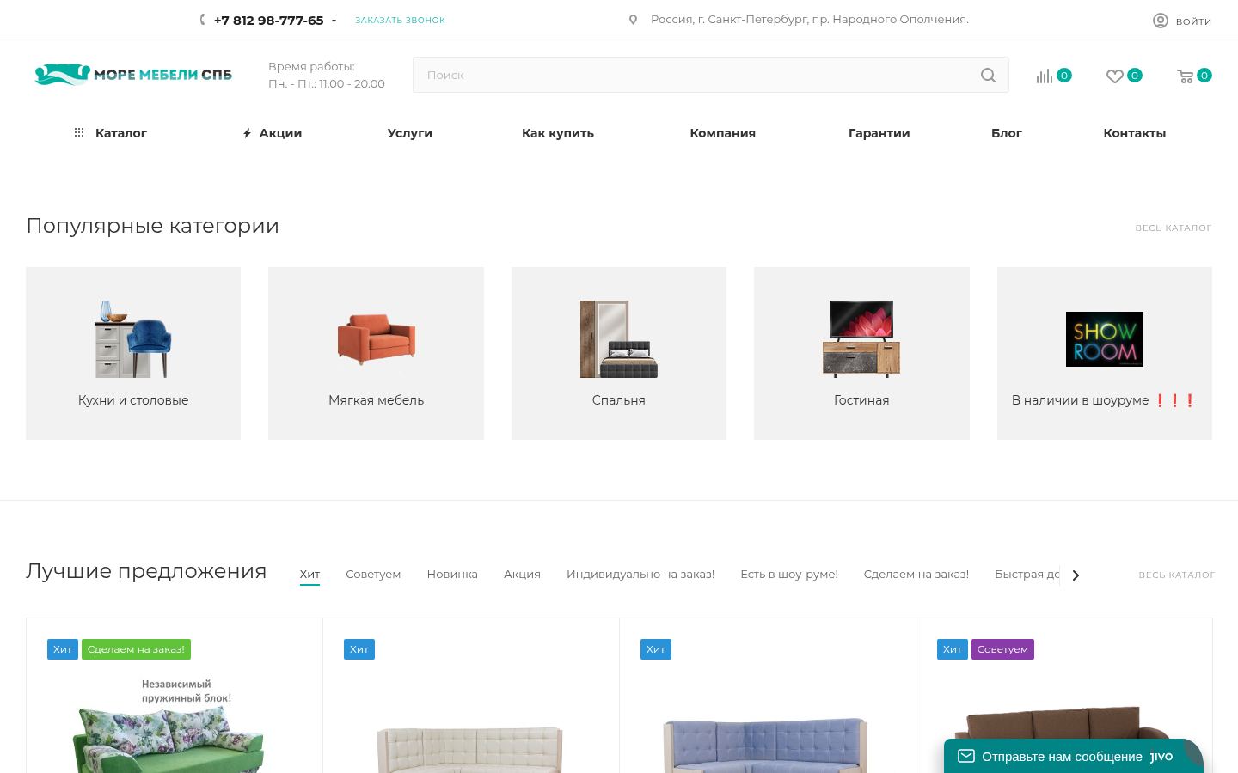Click the magnifier search icon
The image size is (1238, 773).
coord(989,75)
